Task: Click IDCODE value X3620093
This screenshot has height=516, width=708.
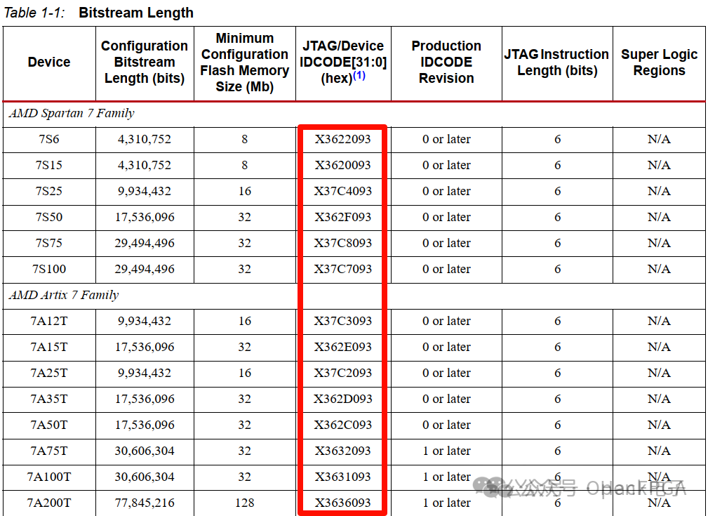Action: [x=342, y=165]
